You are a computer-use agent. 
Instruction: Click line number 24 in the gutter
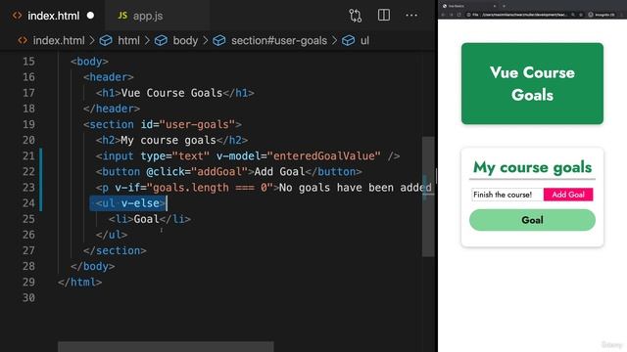pyautogui.click(x=28, y=203)
